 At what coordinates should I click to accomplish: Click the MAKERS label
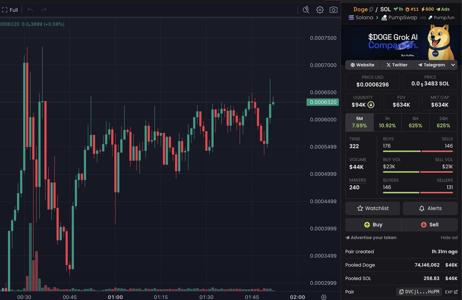click(x=358, y=180)
